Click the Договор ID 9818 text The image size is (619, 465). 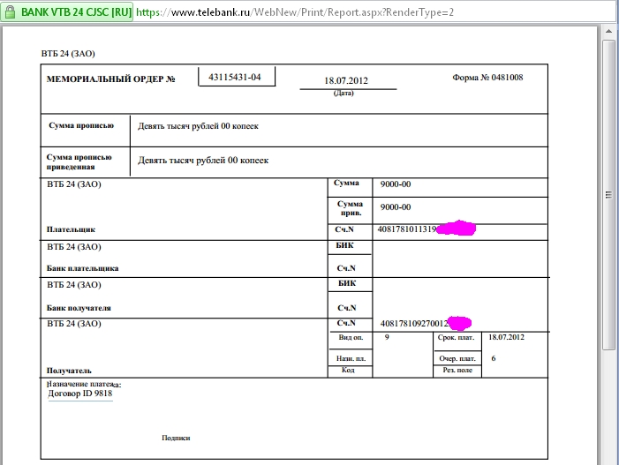click(x=80, y=394)
